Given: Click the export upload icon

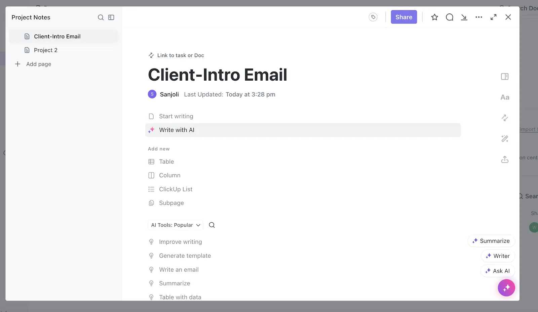Looking at the screenshot, I should pyautogui.click(x=505, y=160).
